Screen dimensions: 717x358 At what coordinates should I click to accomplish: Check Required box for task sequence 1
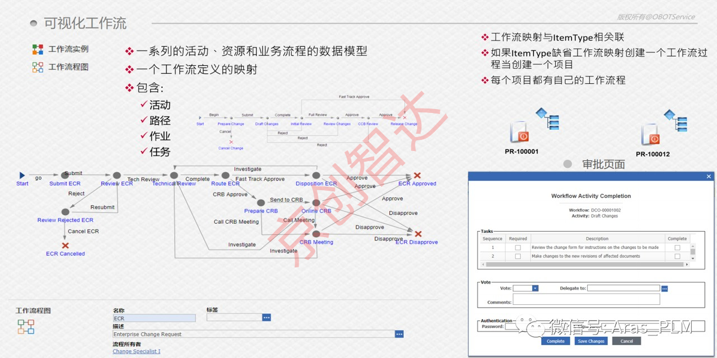[x=518, y=247]
